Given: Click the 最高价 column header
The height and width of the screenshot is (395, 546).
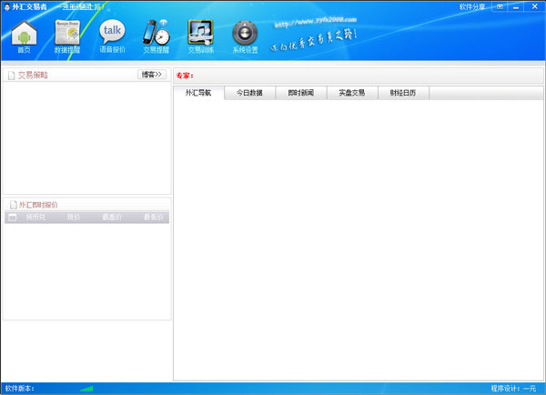Looking at the screenshot, I should (112, 218).
